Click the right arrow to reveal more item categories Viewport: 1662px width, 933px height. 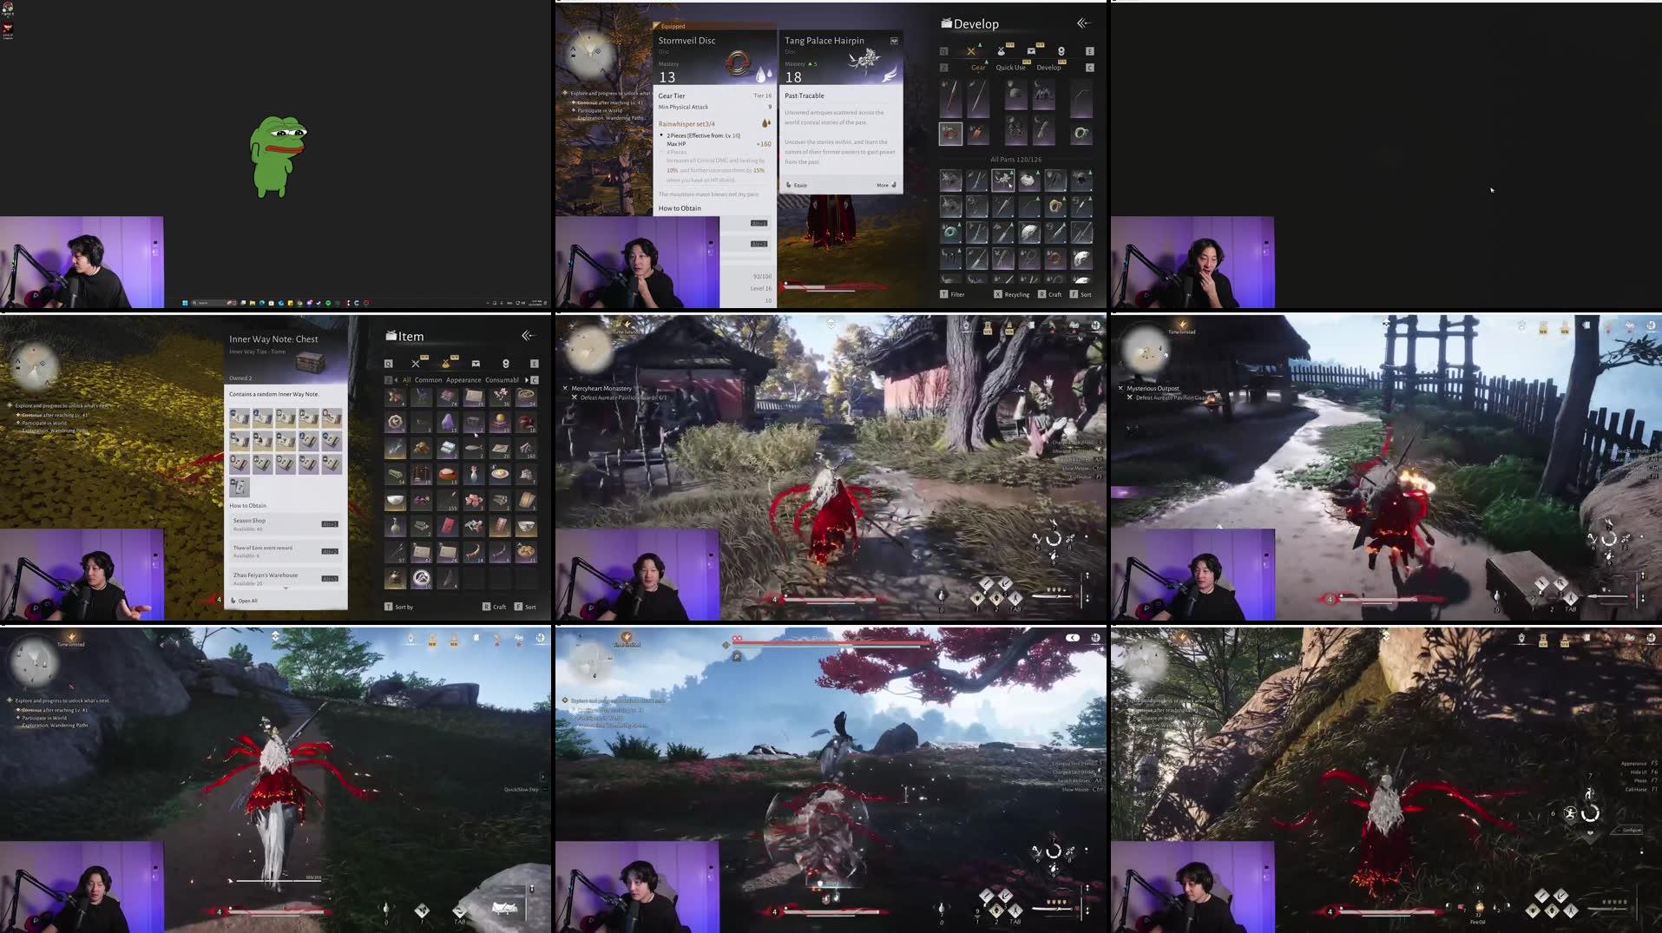coord(526,379)
